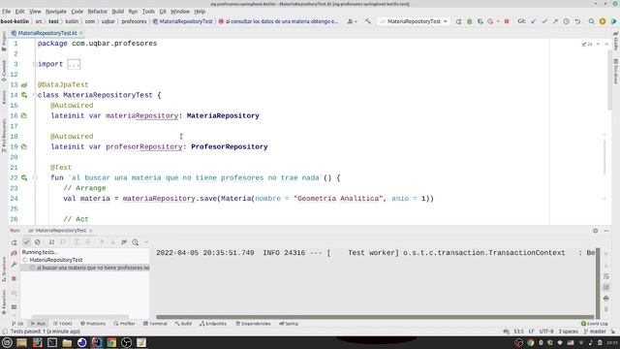The width and height of the screenshot is (620, 349).
Task: Stop tests with red square in Run panel
Action: point(15,278)
